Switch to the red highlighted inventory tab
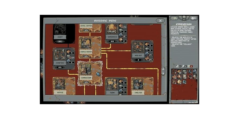 pyautogui.click(x=190, y=66)
